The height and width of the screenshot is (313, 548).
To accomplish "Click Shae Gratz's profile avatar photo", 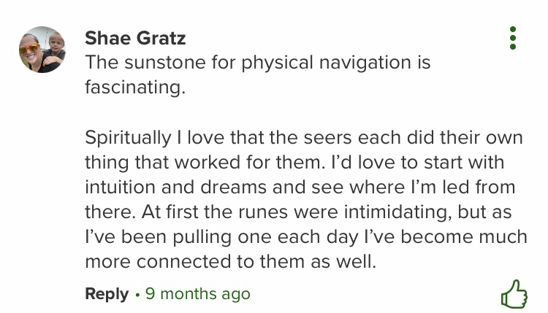I will [x=42, y=50].
